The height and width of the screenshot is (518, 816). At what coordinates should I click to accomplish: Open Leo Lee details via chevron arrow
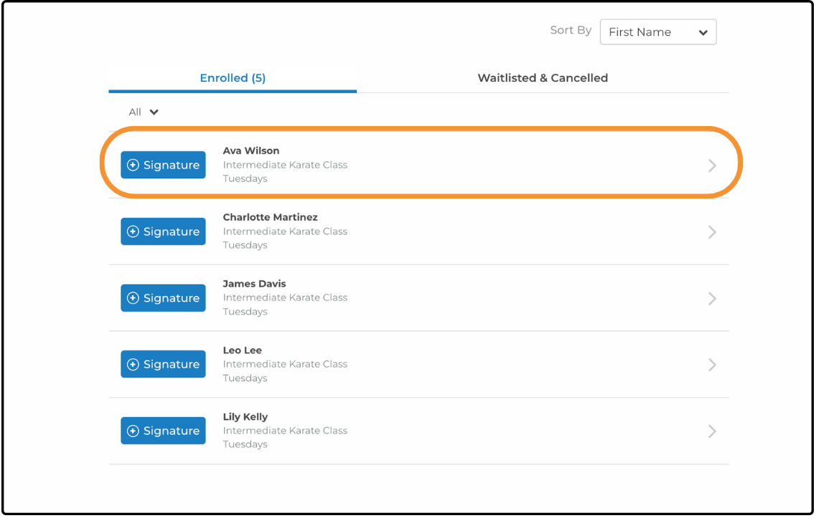coord(713,365)
